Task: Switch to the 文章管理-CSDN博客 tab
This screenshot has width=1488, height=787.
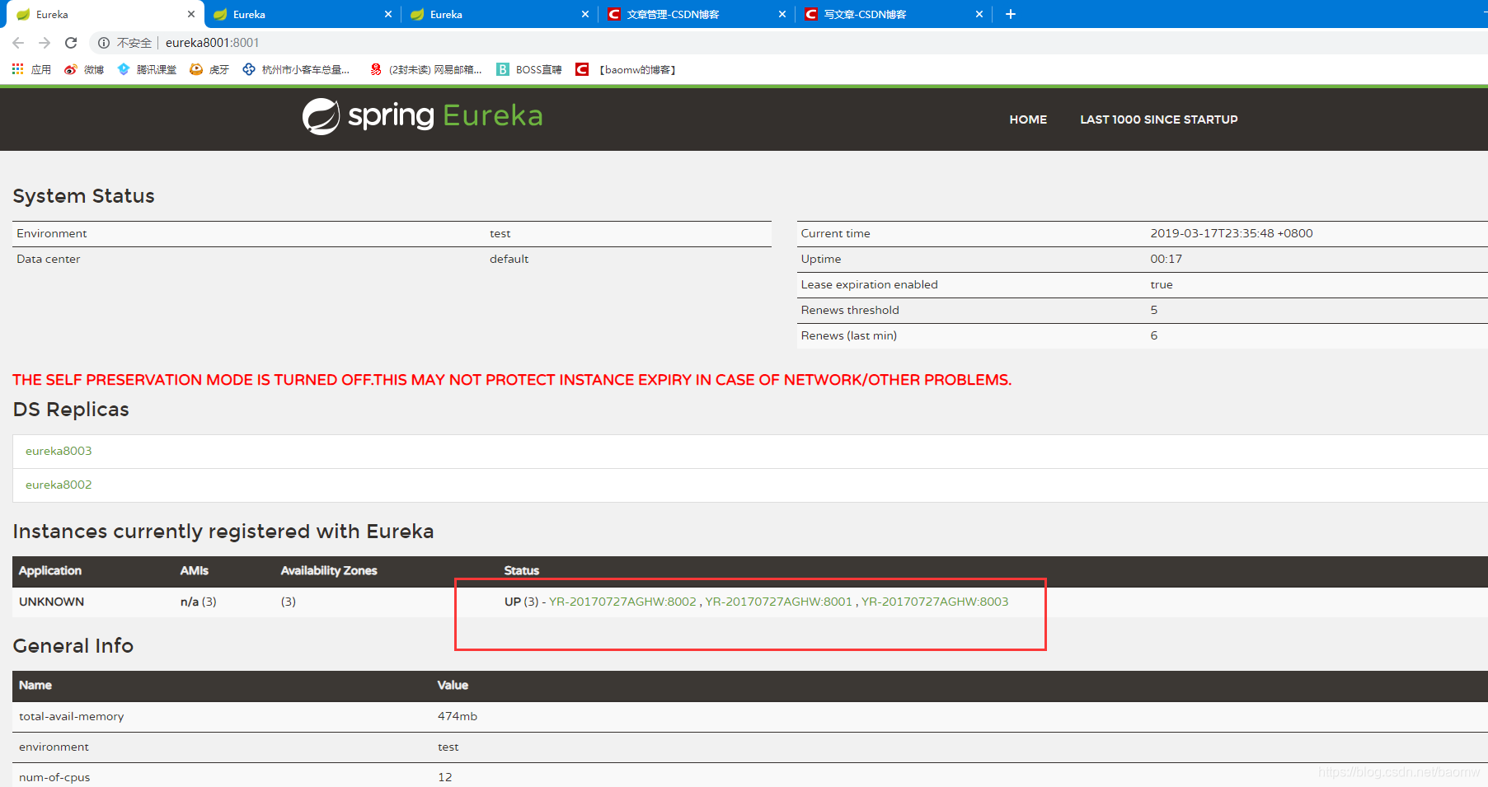Action: pyautogui.click(x=695, y=14)
